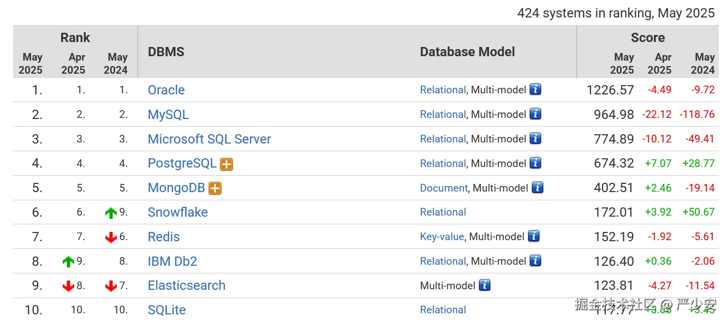Click the info icon in Elasticsearch row
The height and width of the screenshot is (322, 727).
pos(485,285)
